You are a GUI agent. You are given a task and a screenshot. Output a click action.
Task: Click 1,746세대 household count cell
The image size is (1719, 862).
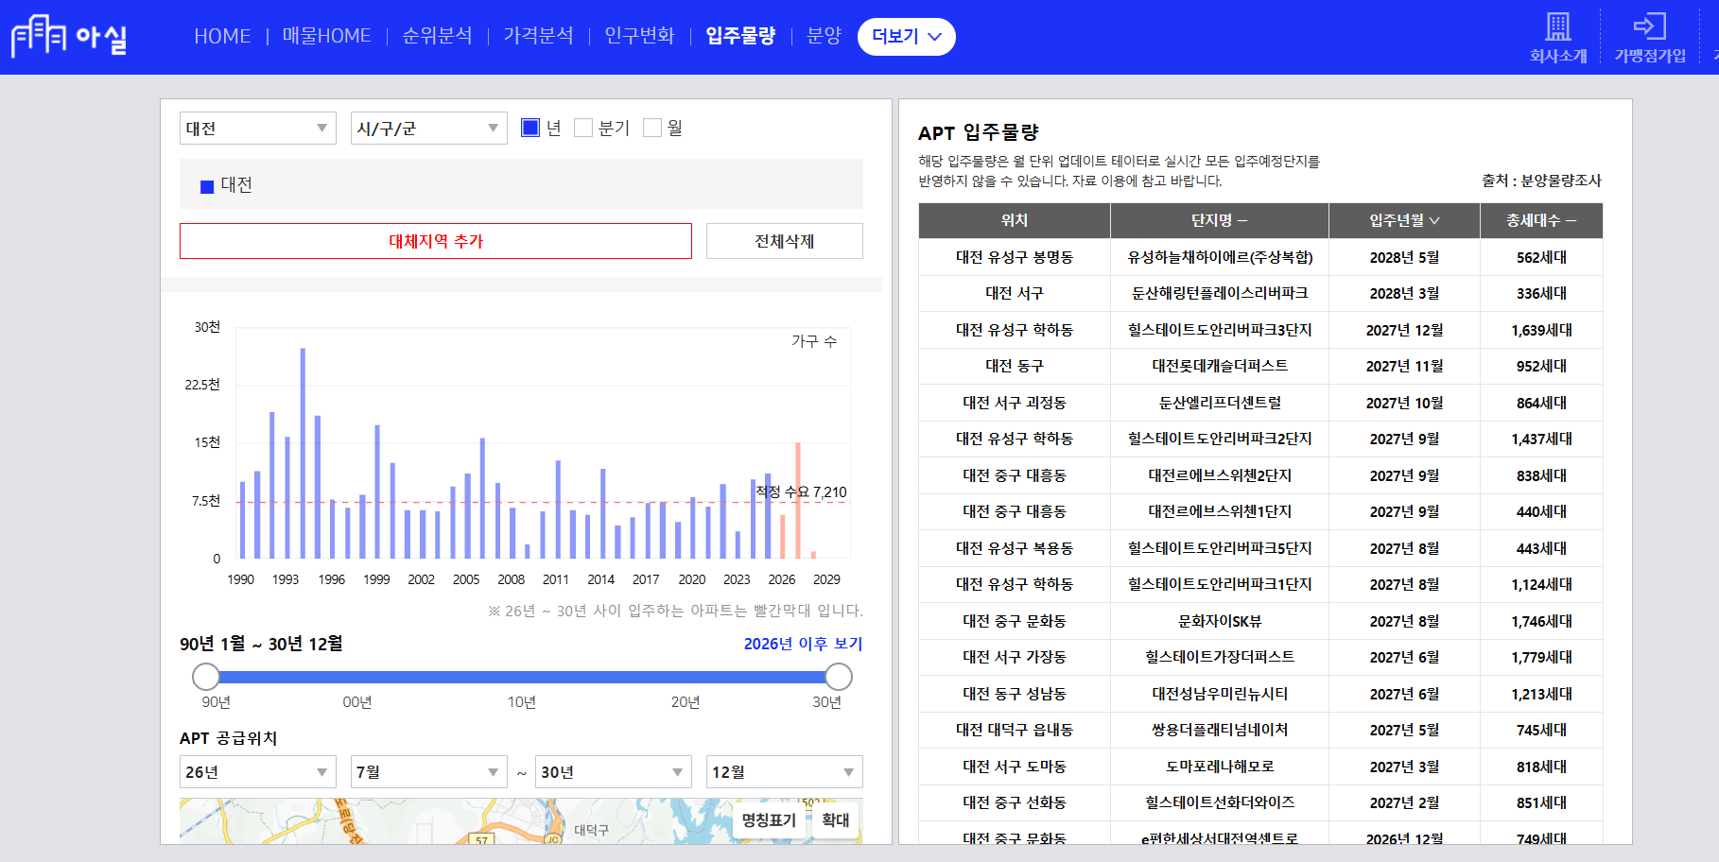pyautogui.click(x=1541, y=621)
